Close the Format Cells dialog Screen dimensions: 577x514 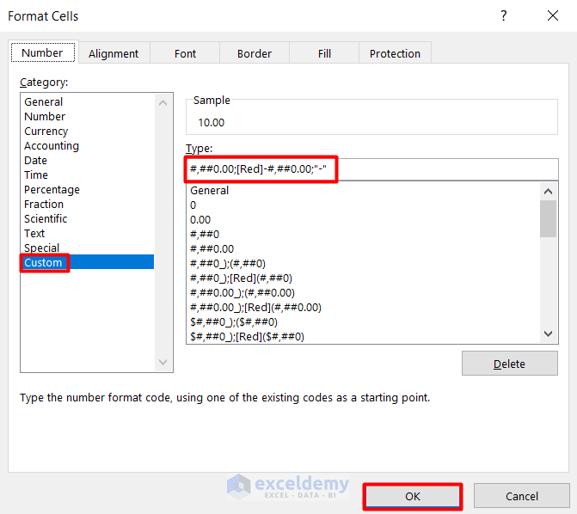553,15
